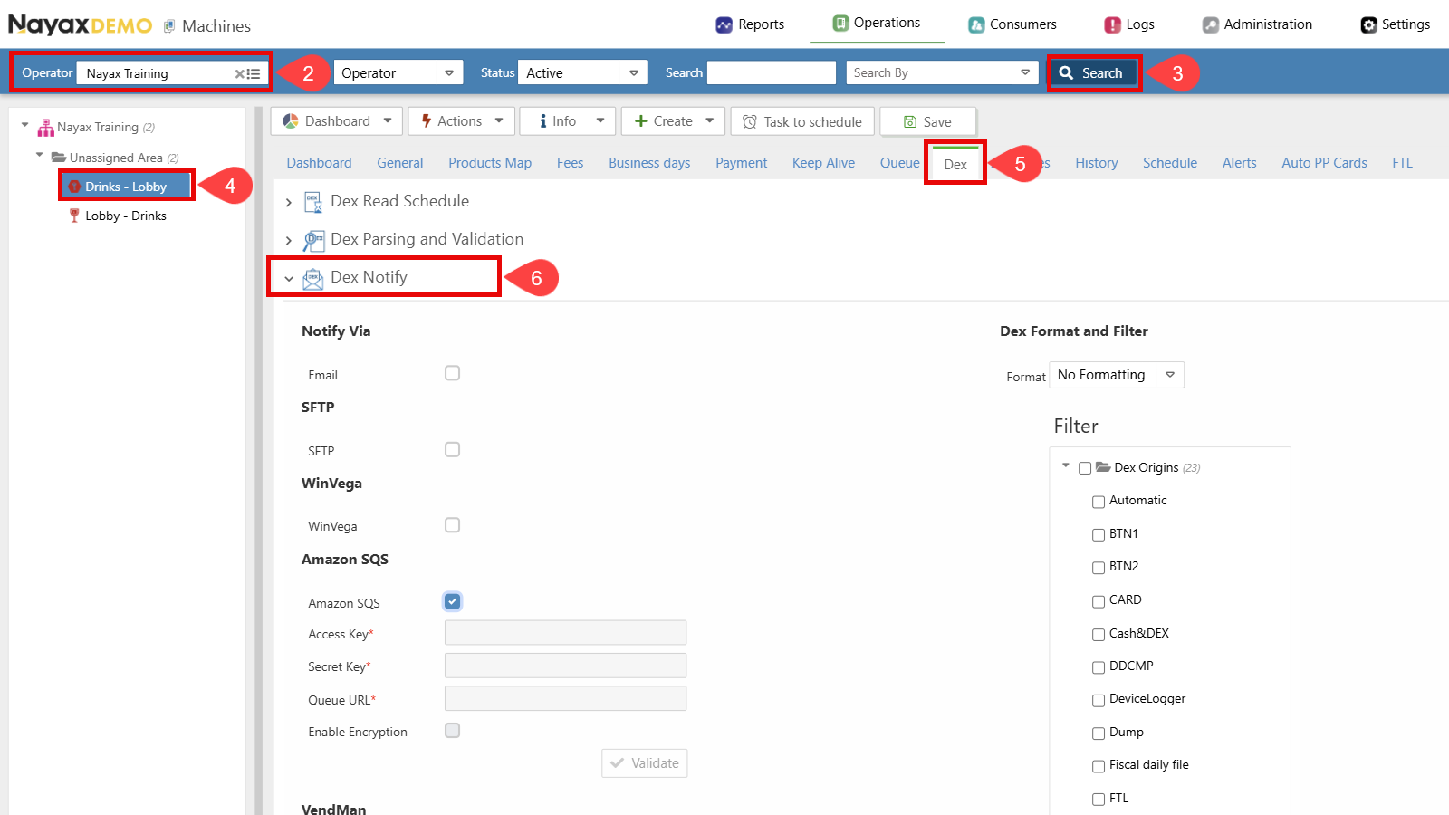Open the Status dropdown showing Active

tap(582, 73)
